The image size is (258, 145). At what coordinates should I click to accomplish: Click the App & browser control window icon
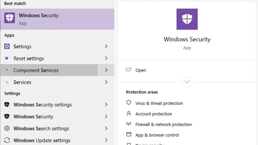pyautogui.click(x=129, y=134)
